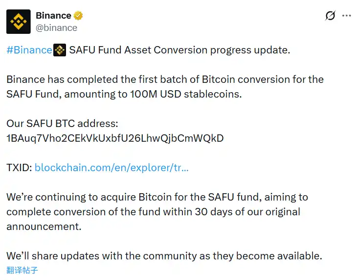Viewport: 359px width, 280px height.
Task: Click the "Binance has completed the first batch" line
Action: click(165, 79)
